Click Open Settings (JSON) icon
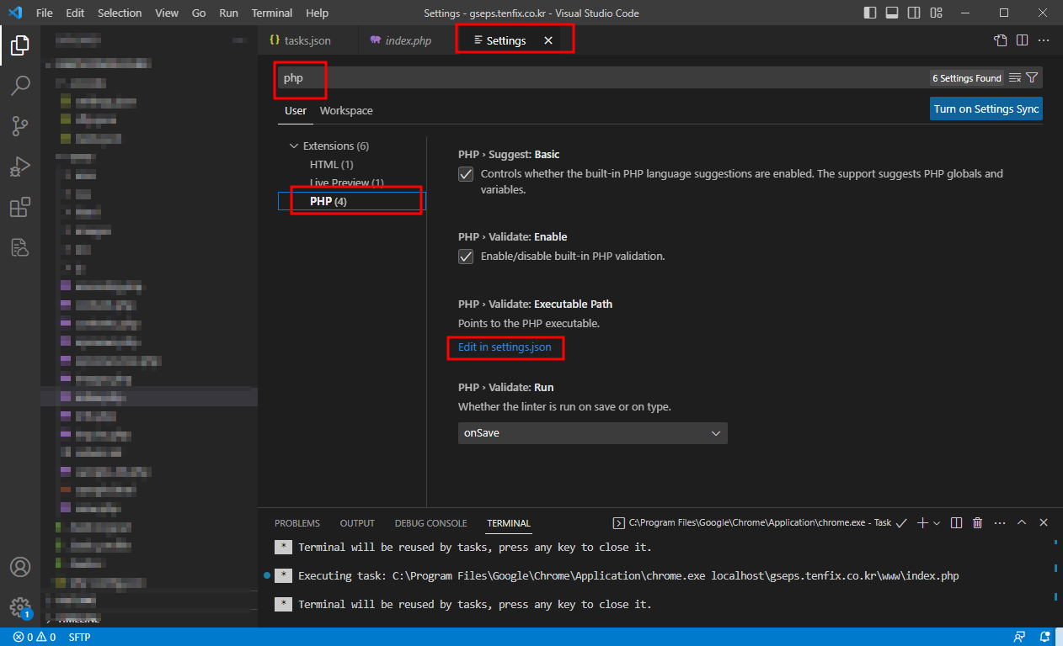 click(x=1000, y=40)
